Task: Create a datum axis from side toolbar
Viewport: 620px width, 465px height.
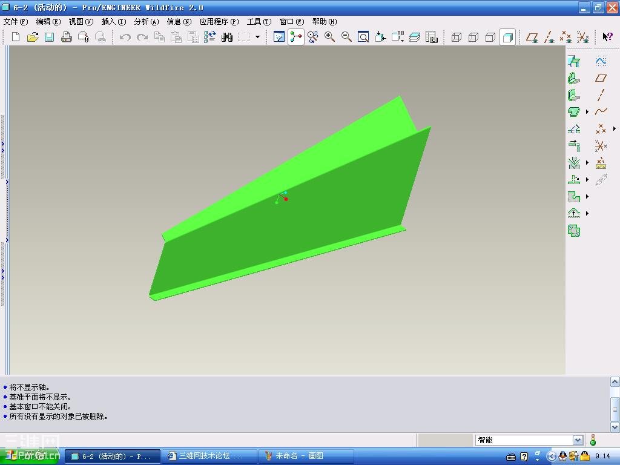Action: click(x=601, y=95)
